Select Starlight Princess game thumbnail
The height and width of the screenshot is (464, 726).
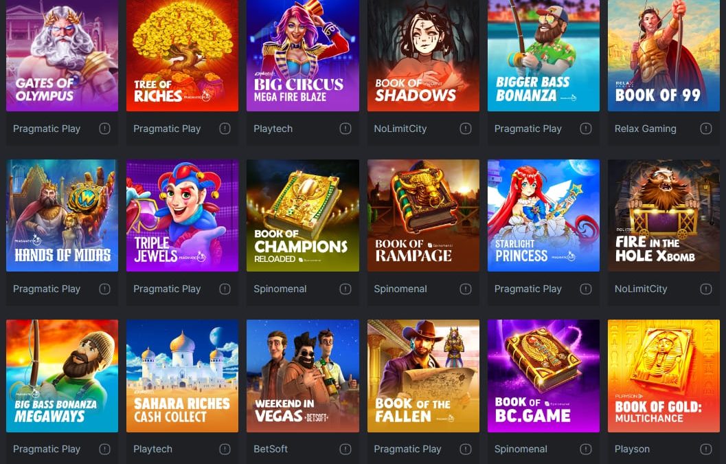coord(543,216)
